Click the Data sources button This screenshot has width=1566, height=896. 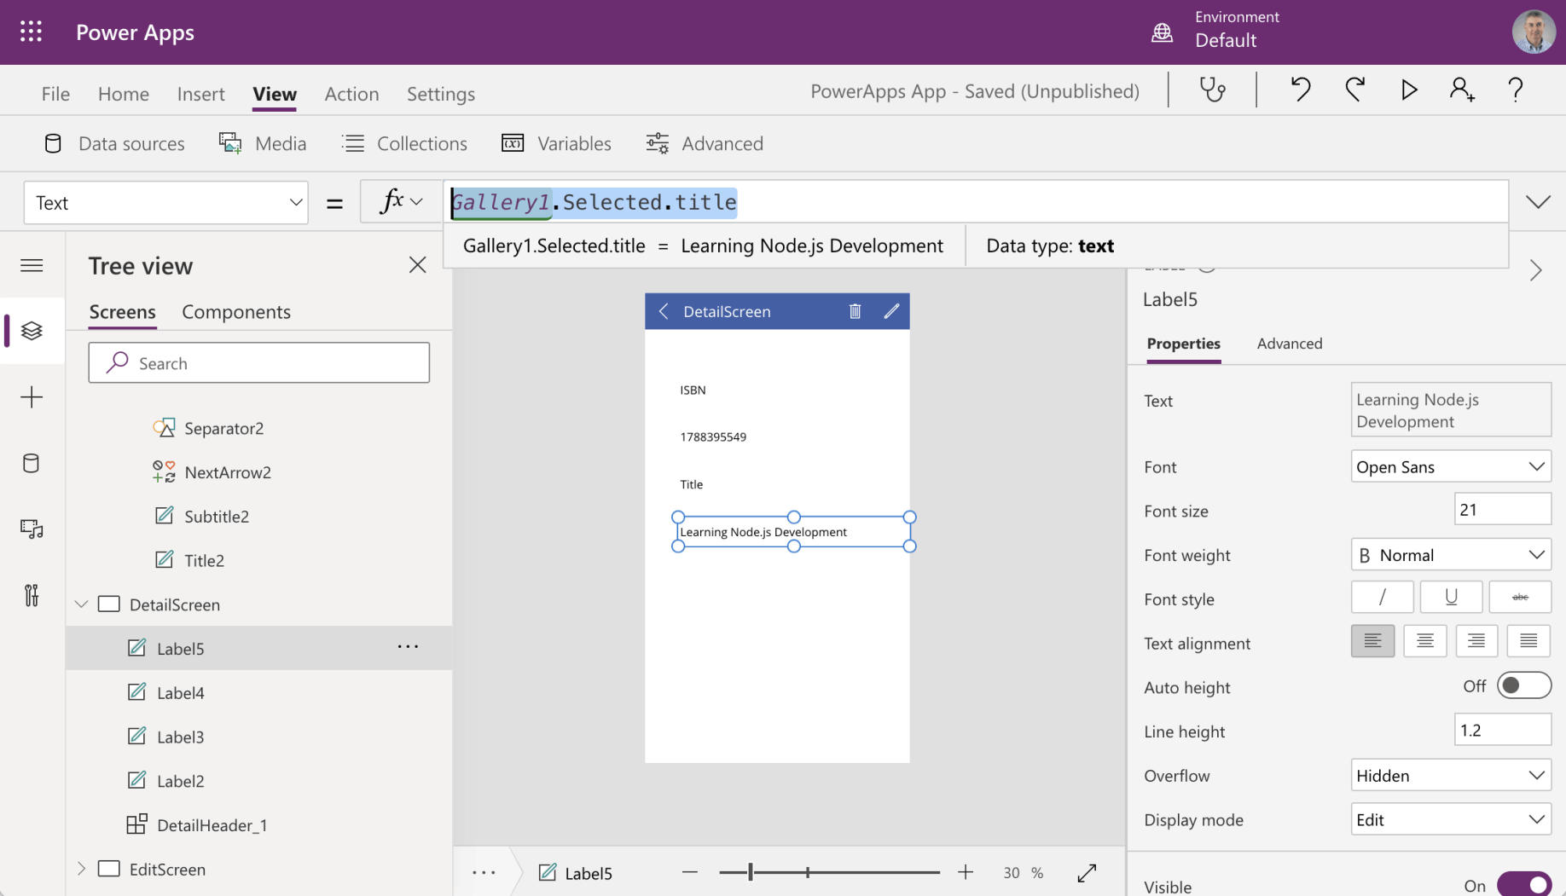(x=114, y=143)
